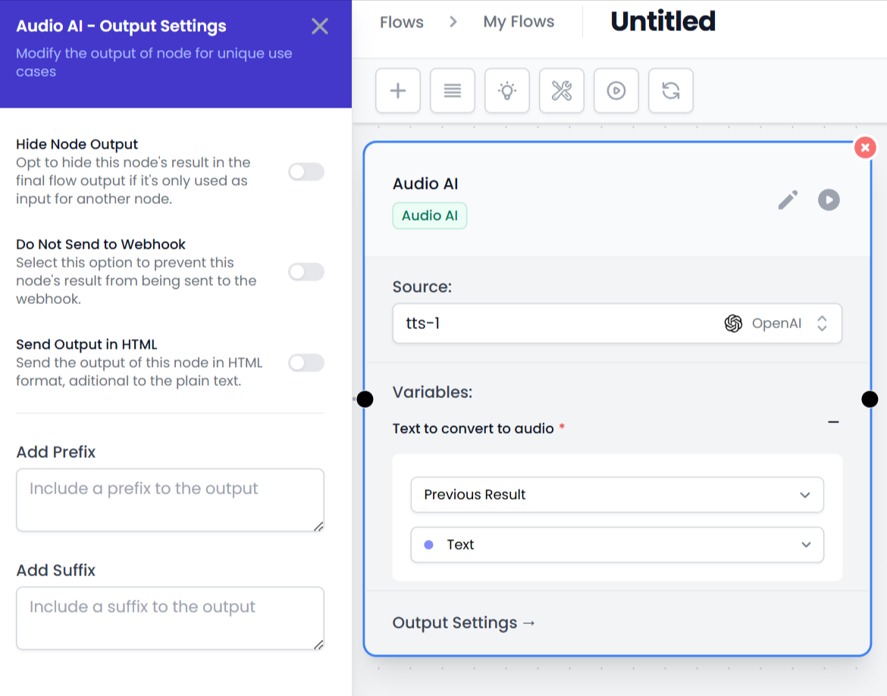Screen dimensions: 887x696
Task: Open the Previous Result dropdown
Action: pyautogui.click(x=616, y=495)
